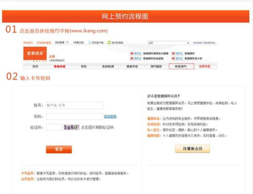Click 加关注 for 爱康国宾美小护

pos(177,58)
